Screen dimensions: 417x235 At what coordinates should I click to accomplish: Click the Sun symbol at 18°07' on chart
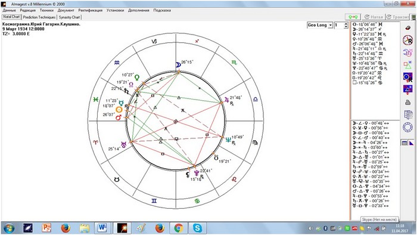[119, 109]
